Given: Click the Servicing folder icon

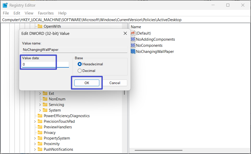Looking at the screenshot, I should (45, 104).
